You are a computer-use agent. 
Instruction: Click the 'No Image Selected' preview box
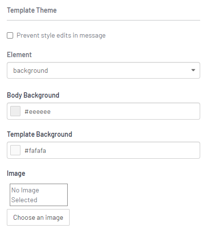38,195
